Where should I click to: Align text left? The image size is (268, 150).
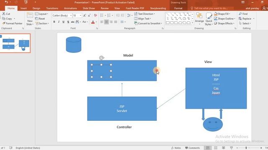(x=102, y=22)
